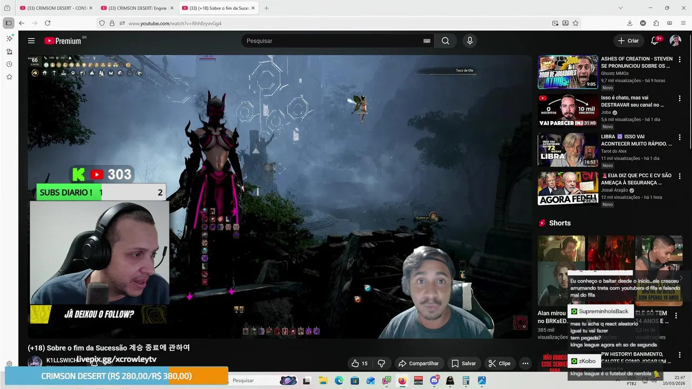Open the YouTube guide hamburger menu
The width and height of the screenshot is (692, 389).
(31, 41)
